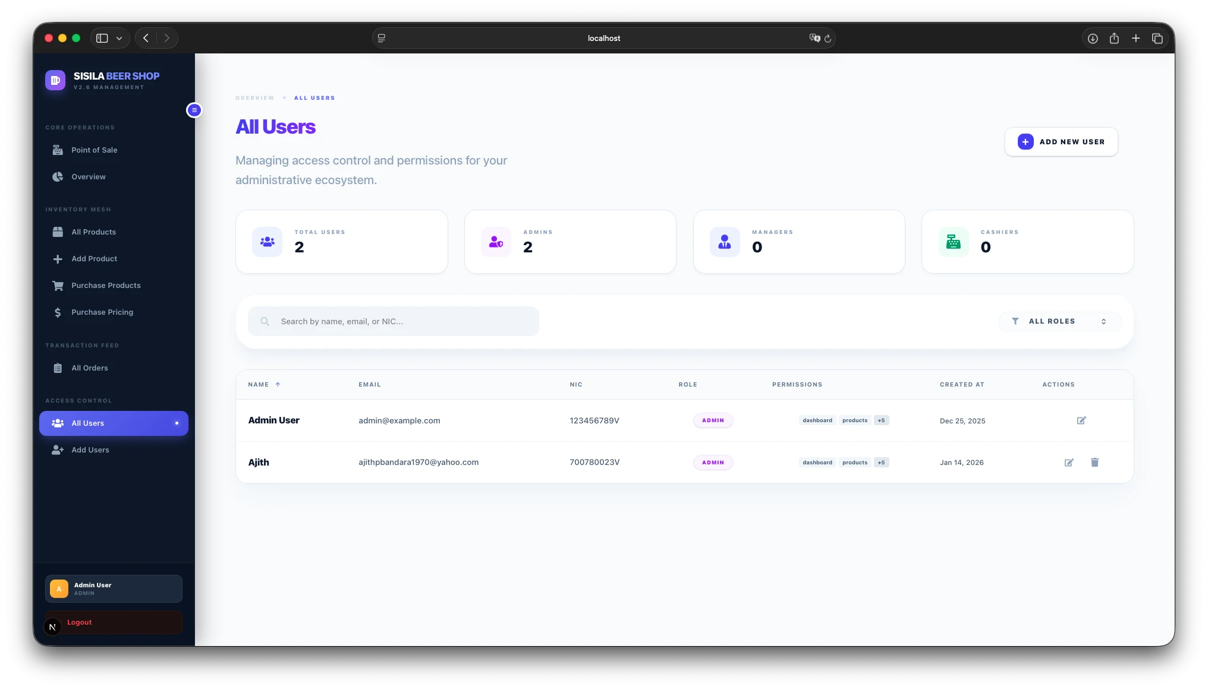This screenshot has width=1208, height=690.
Task: Click the Add Product plus icon
Action: [58, 259]
